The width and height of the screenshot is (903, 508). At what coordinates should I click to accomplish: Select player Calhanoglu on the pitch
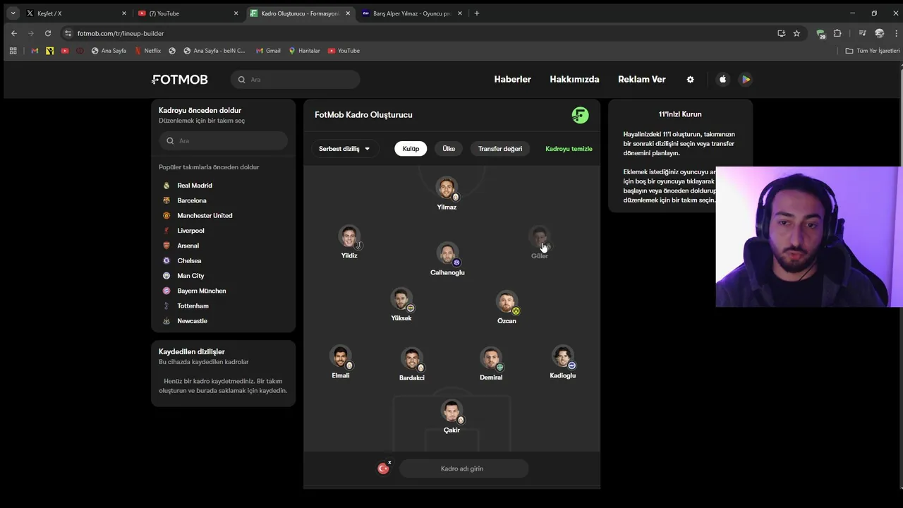[x=447, y=259]
